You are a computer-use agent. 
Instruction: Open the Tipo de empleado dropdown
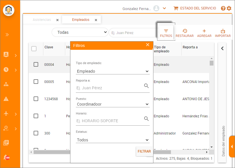pyautogui.click(x=113, y=71)
